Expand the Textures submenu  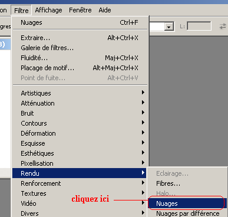pos(80,193)
